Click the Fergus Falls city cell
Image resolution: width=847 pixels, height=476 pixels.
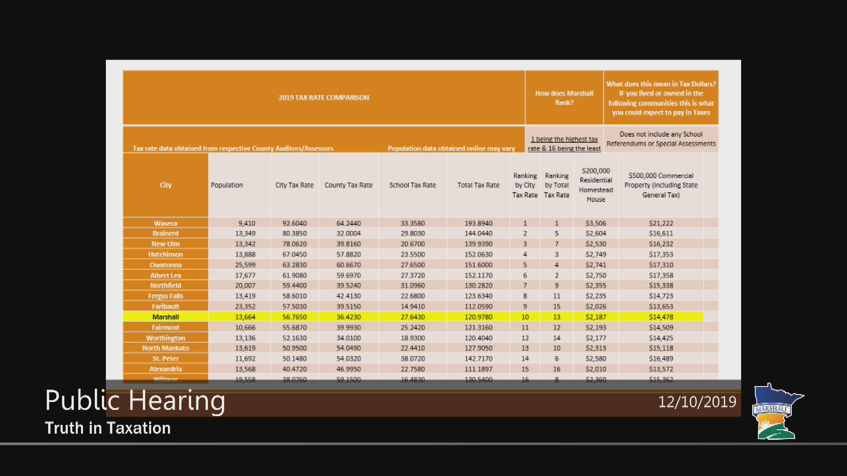tap(165, 296)
